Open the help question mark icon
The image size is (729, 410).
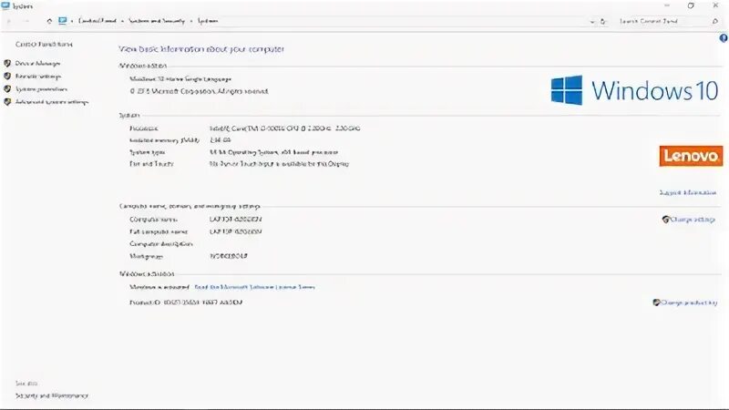coord(724,38)
